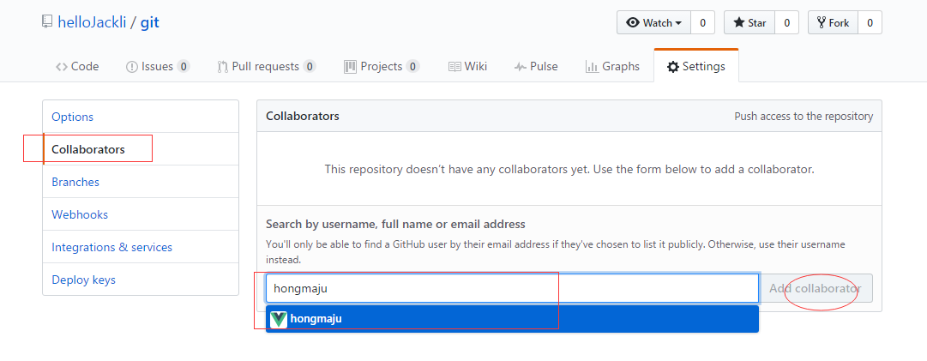Click the eye icon on Watch button
The width and height of the screenshot is (927, 361).
633,22
